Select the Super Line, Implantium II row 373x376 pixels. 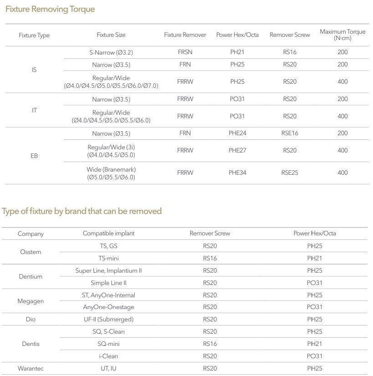pos(108,270)
